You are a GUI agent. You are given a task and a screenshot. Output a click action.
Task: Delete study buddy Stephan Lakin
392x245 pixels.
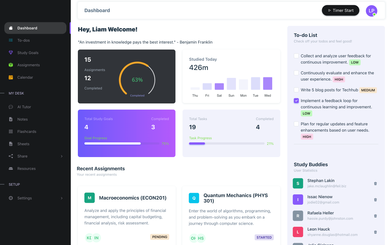click(375, 183)
